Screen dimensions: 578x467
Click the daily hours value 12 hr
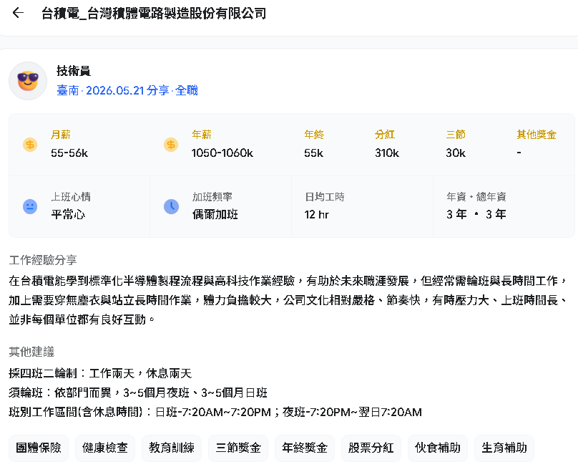coord(317,214)
